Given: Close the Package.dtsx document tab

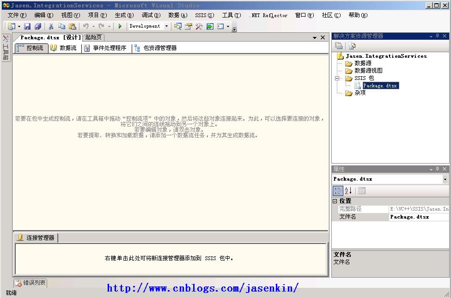Looking at the screenshot, I should (323, 38).
